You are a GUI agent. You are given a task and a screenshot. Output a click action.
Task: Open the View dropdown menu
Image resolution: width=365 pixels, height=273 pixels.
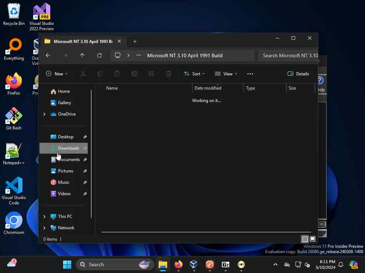click(x=226, y=74)
